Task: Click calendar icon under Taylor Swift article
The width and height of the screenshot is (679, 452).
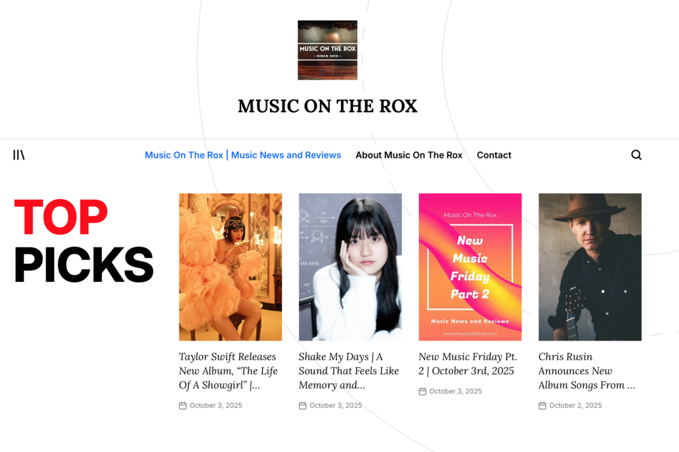Action: pos(183,406)
